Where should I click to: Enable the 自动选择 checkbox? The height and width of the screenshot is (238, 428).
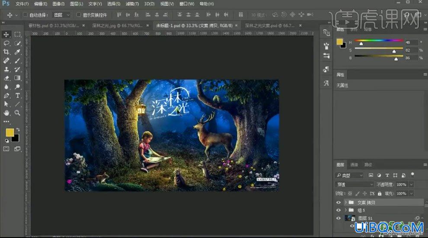[25, 15]
